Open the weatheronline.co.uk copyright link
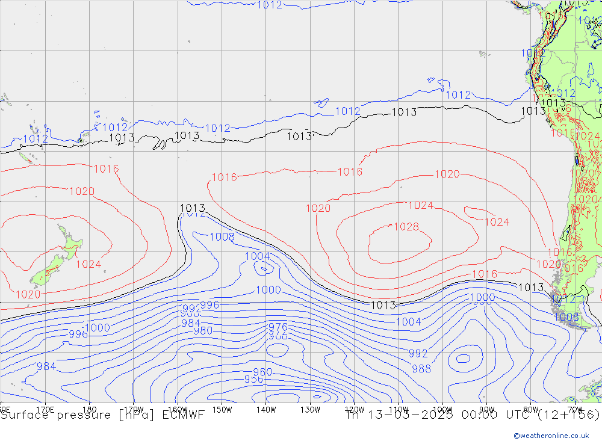The height and width of the screenshot is (441, 602). coord(551,436)
